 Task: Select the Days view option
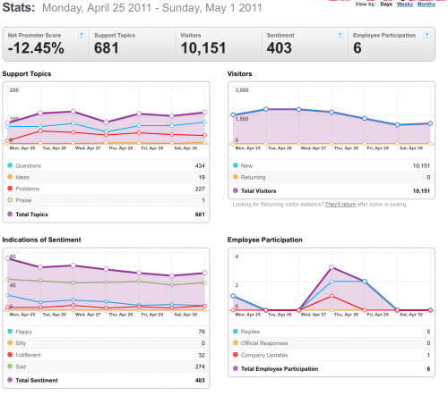coord(386,4)
